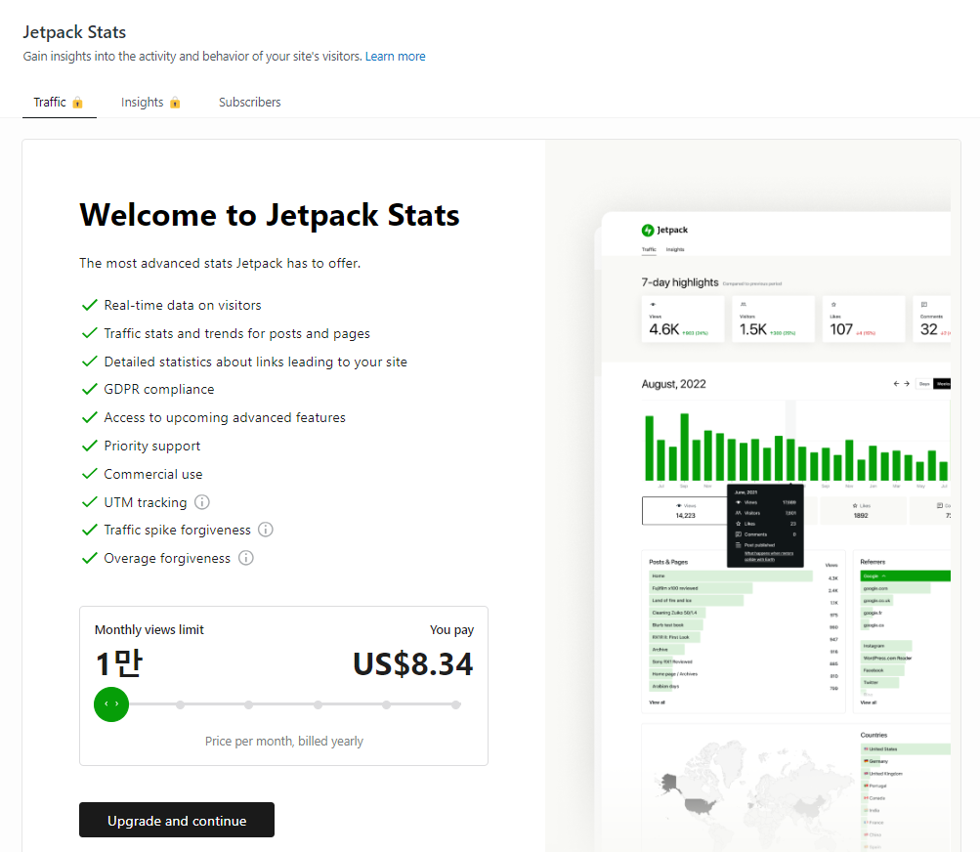
Task: Click the Upgrade and continue button
Action: click(x=177, y=820)
